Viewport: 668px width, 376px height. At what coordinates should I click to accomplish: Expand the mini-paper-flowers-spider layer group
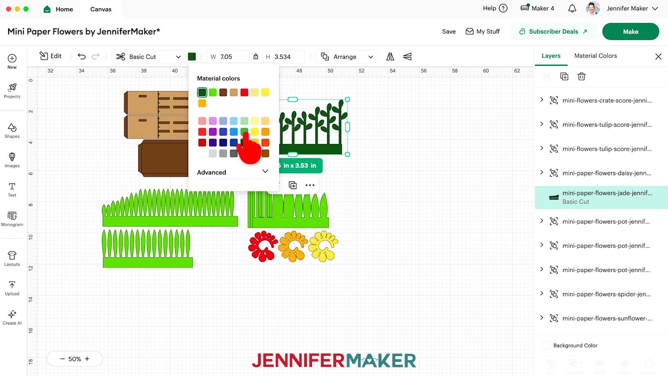(542, 294)
